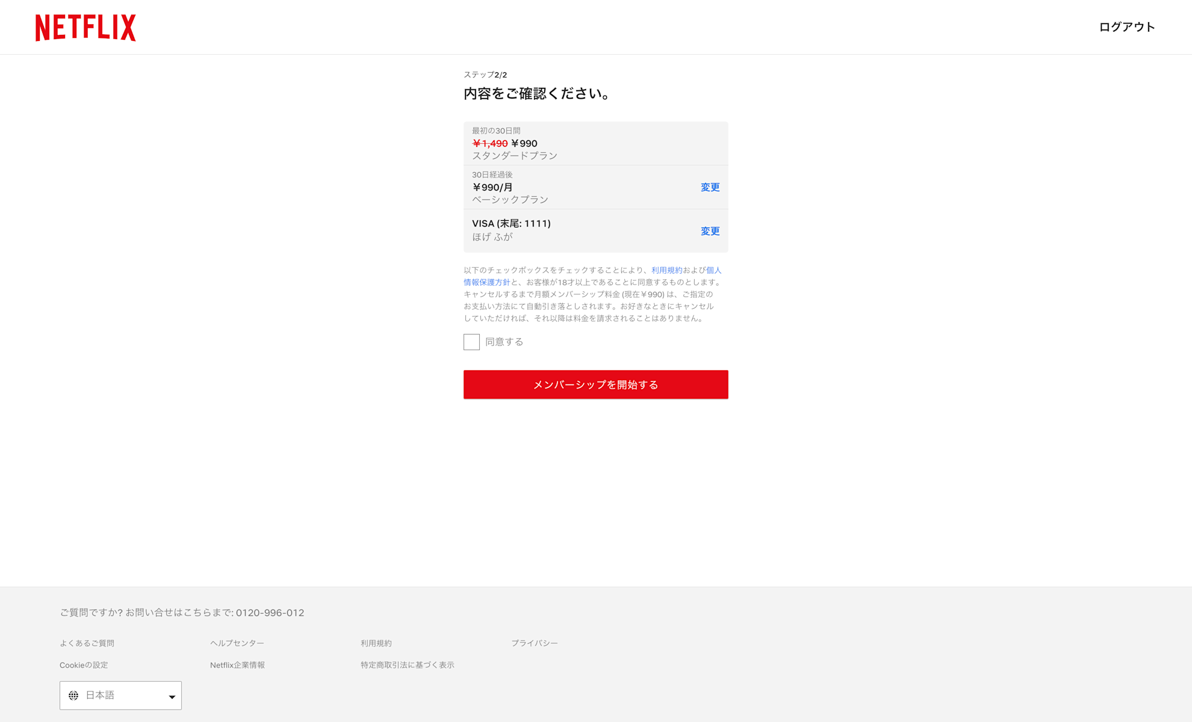Click the スタンダードプラン label

pyautogui.click(x=515, y=156)
